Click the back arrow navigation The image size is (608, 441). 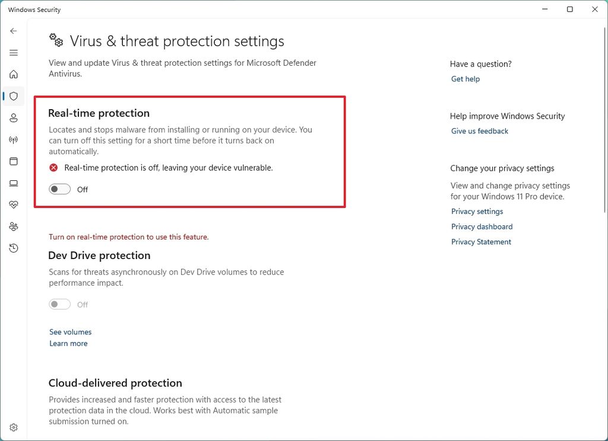pos(13,30)
